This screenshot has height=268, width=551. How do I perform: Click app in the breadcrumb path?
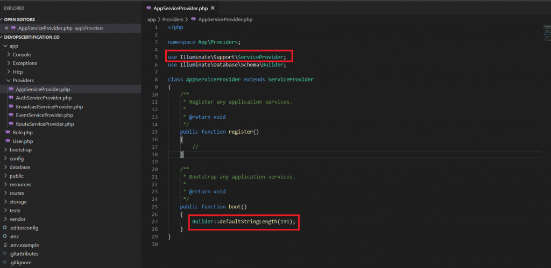tap(151, 19)
